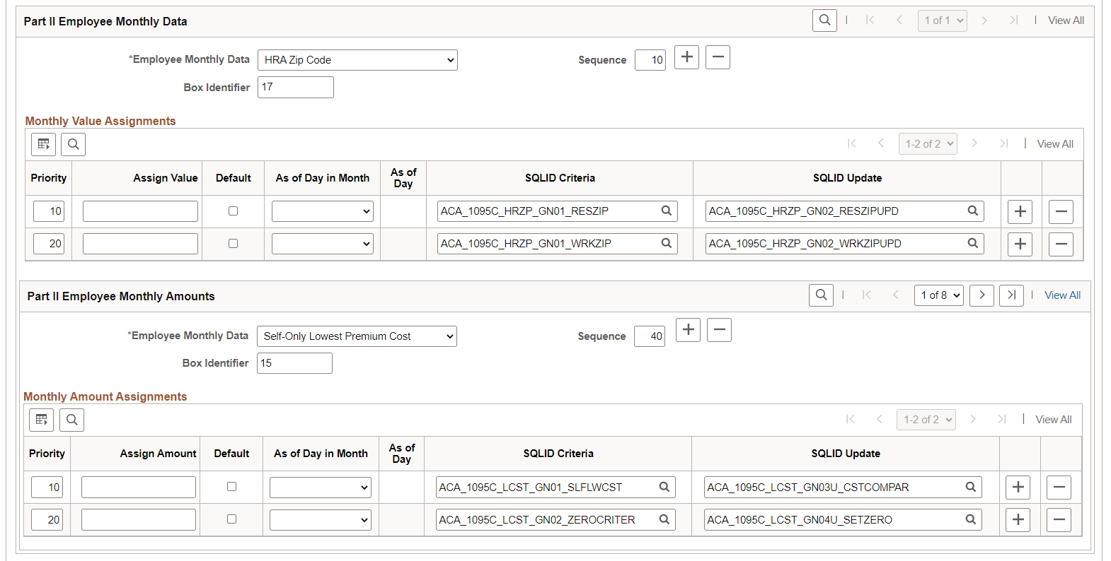Check Default for priority 10 value assignment
Image resolution: width=1111 pixels, height=561 pixels.
233,211
